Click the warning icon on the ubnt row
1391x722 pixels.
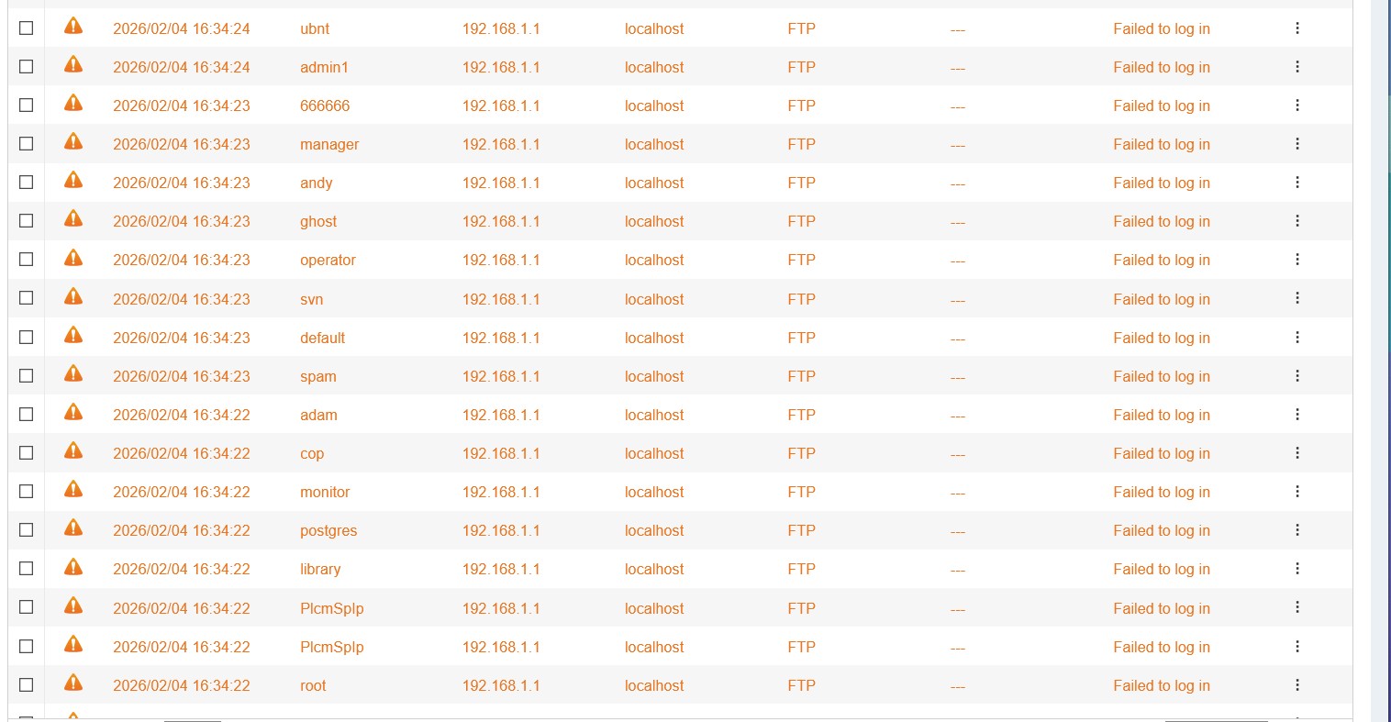pyautogui.click(x=73, y=28)
